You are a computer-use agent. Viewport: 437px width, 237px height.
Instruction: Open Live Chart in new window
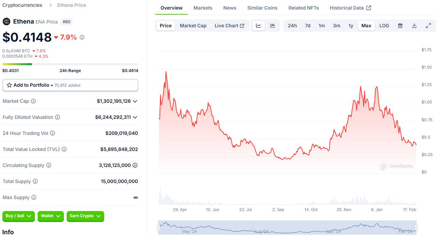tap(229, 26)
